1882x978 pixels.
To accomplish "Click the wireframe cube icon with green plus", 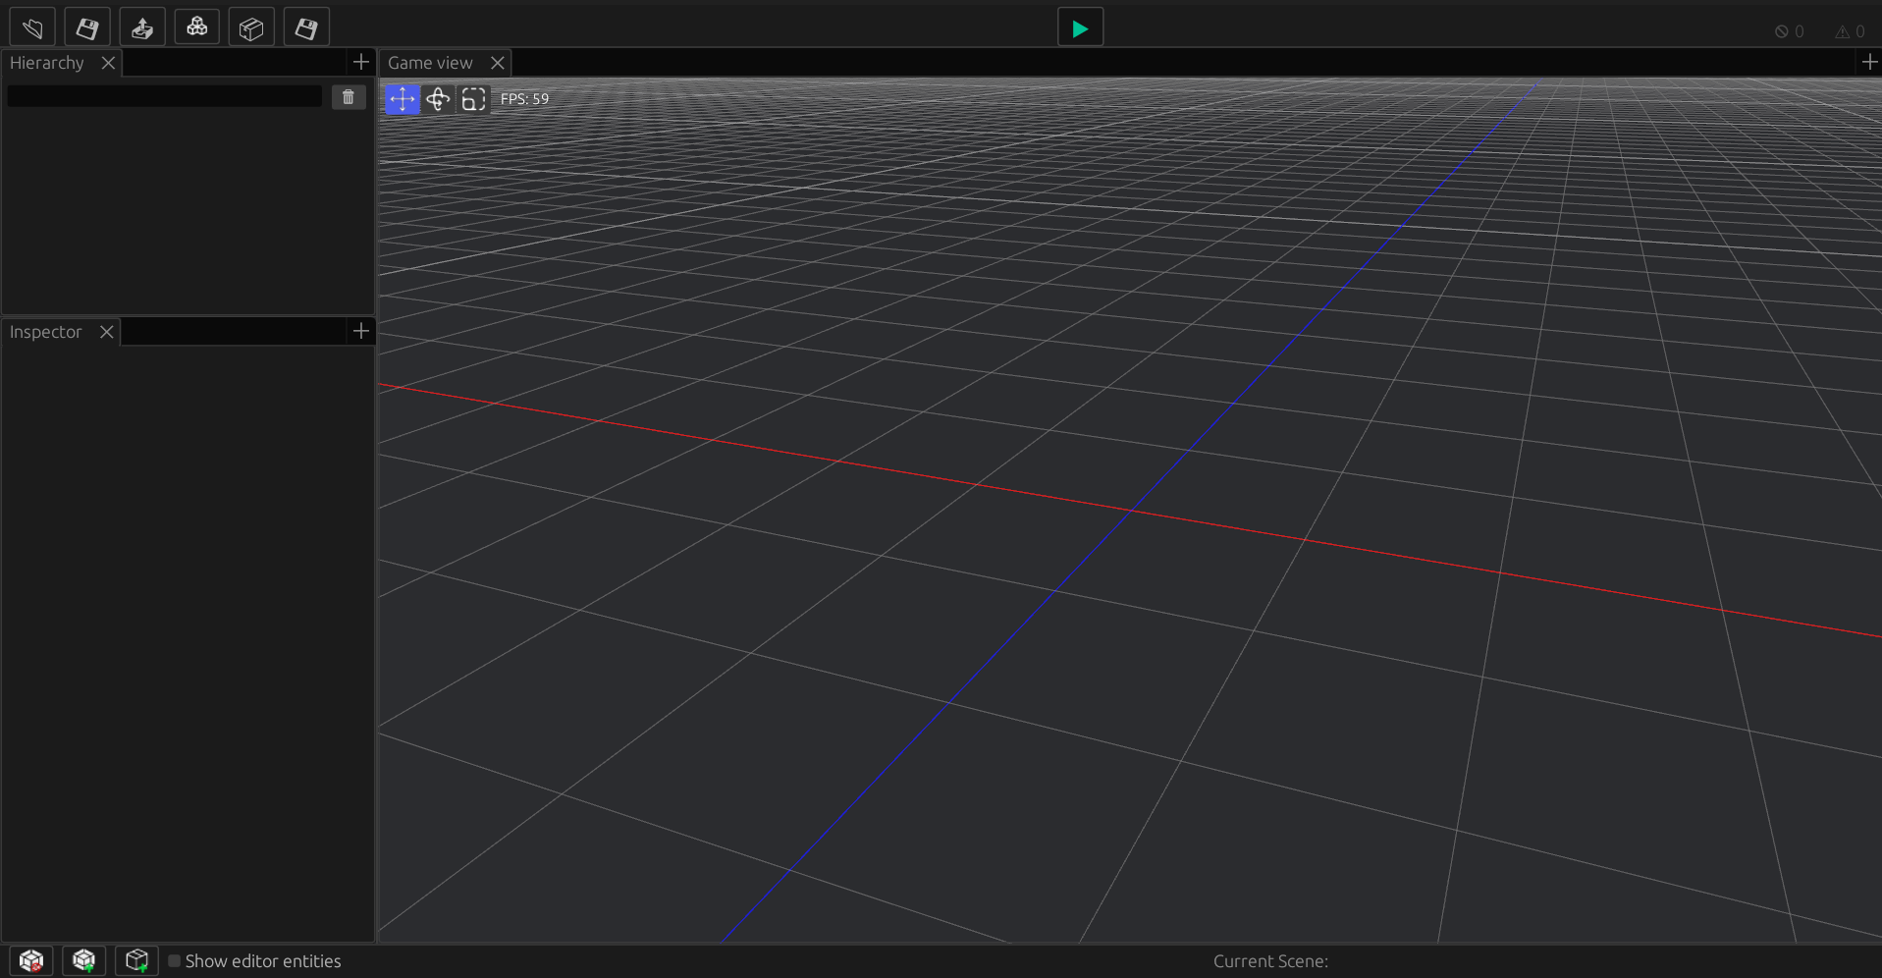I will 84,960.
